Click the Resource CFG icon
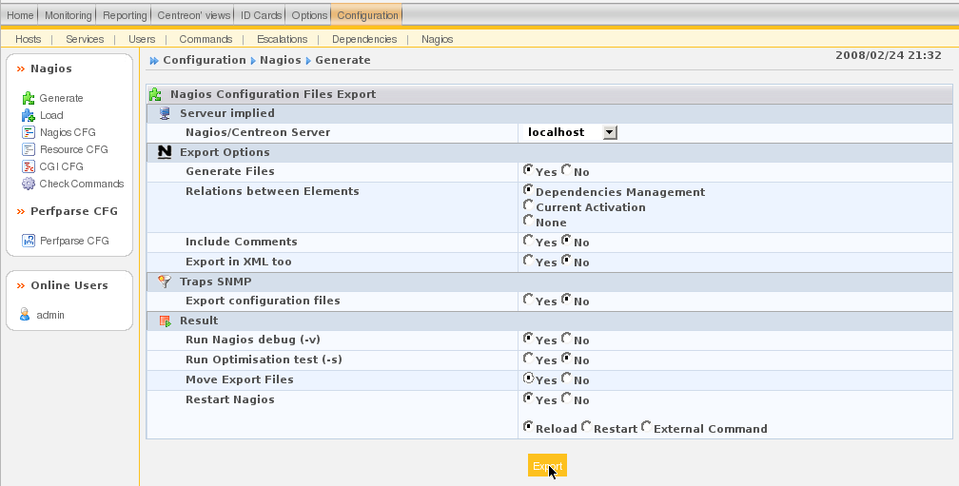The image size is (959, 486). 29,149
